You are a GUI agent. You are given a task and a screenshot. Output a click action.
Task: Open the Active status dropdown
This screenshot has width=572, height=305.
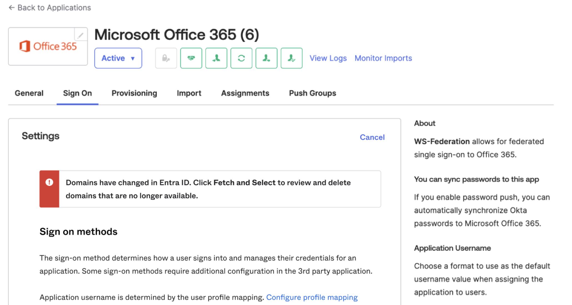[x=118, y=58]
